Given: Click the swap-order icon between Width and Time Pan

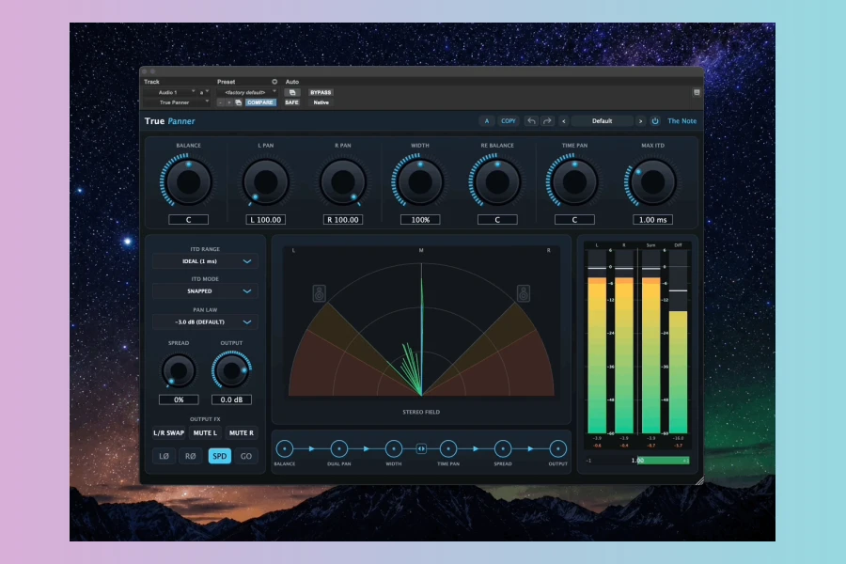Looking at the screenshot, I should 421,448.
